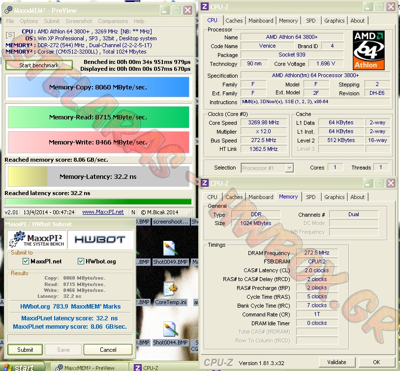Click the HWbot.org 783.9 MaxxMEM² Marks text
This screenshot has height=371, width=400.
pos(70,306)
